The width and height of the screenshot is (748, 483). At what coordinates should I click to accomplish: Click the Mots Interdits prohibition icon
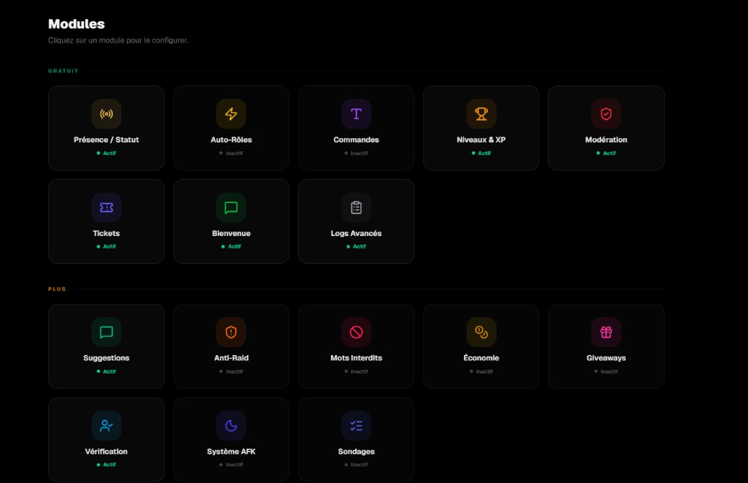[356, 332]
